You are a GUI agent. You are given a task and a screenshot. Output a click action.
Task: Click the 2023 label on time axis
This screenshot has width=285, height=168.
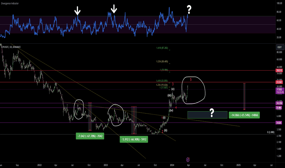point(106,165)
